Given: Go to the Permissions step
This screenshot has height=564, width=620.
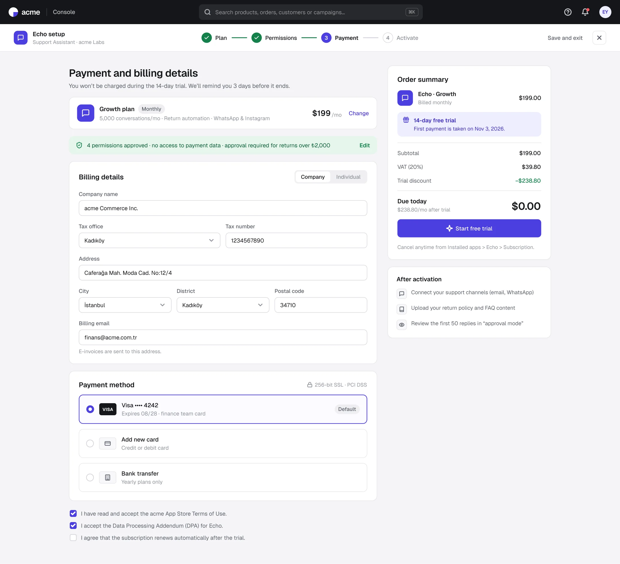Looking at the screenshot, I should [274, 38].
